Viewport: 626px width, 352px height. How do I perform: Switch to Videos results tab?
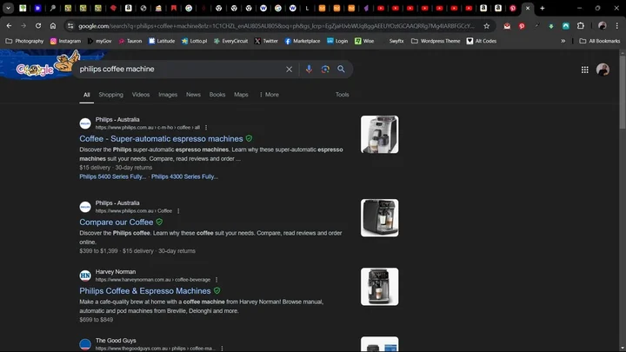tap(141, 95)
